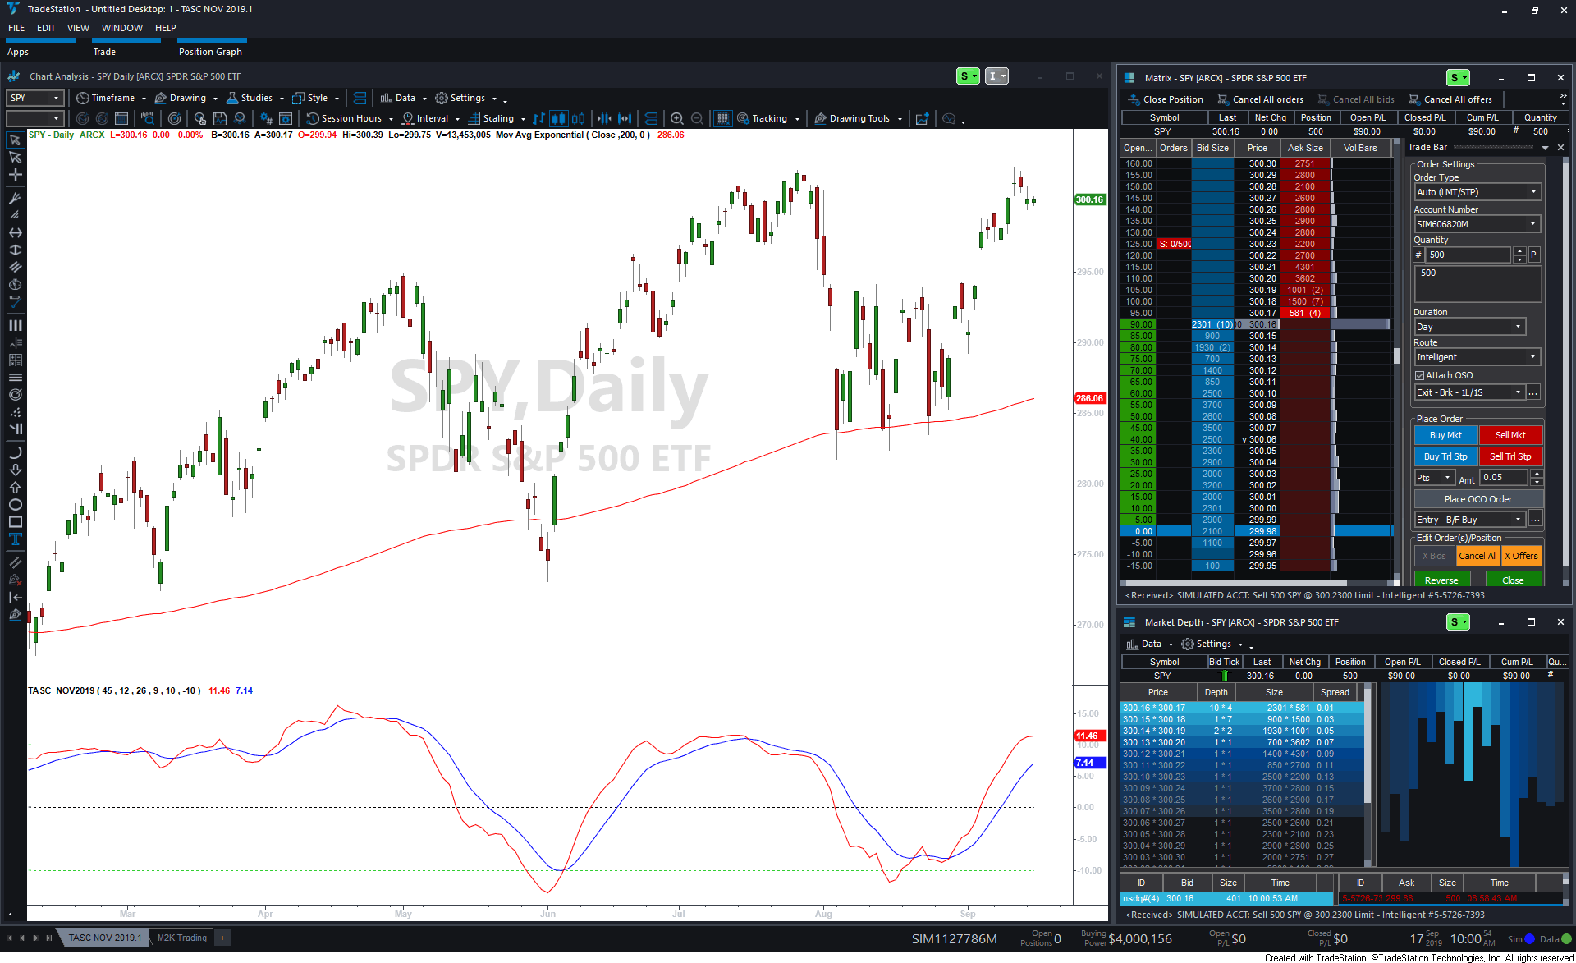The height and width of the screenshot is (963, 1576).
Task: Click the zoom out magnifier icon
Action: 697,119
